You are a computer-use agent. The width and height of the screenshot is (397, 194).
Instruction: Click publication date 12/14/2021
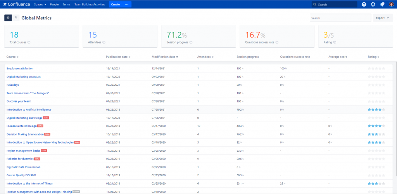pyautogui.click(x=112, y=68)
